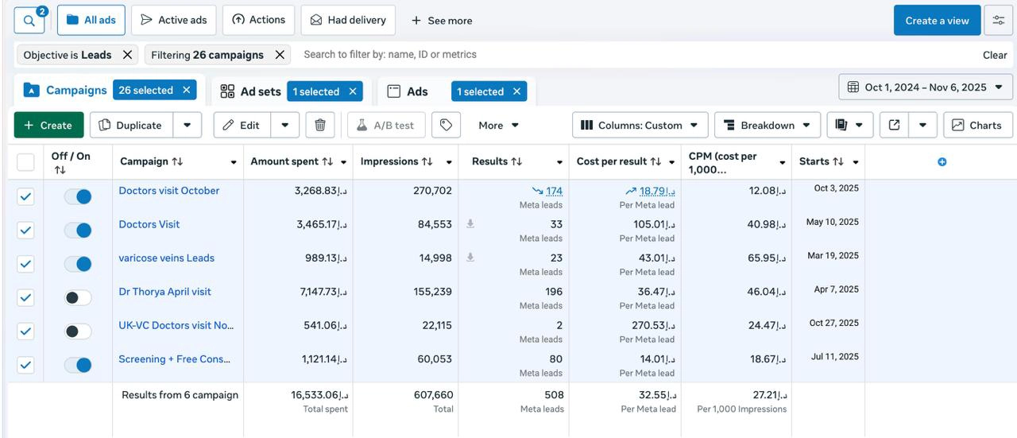Open the view settings sliders icon

coord(999,21)
